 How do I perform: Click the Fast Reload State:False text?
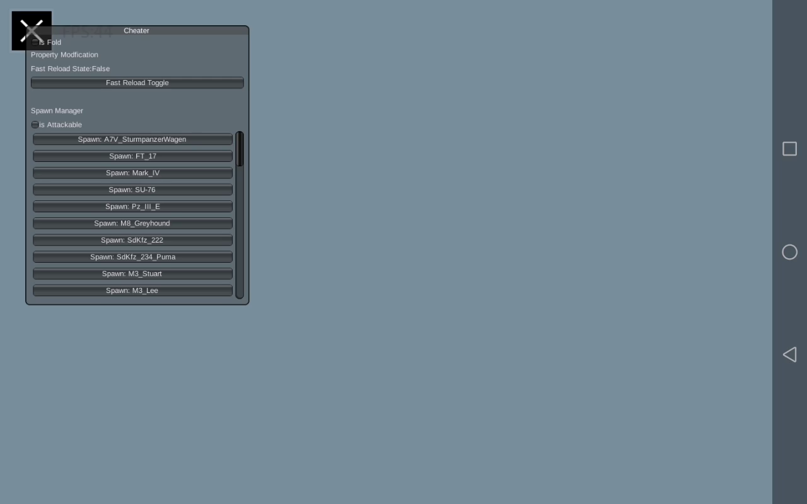70,69
